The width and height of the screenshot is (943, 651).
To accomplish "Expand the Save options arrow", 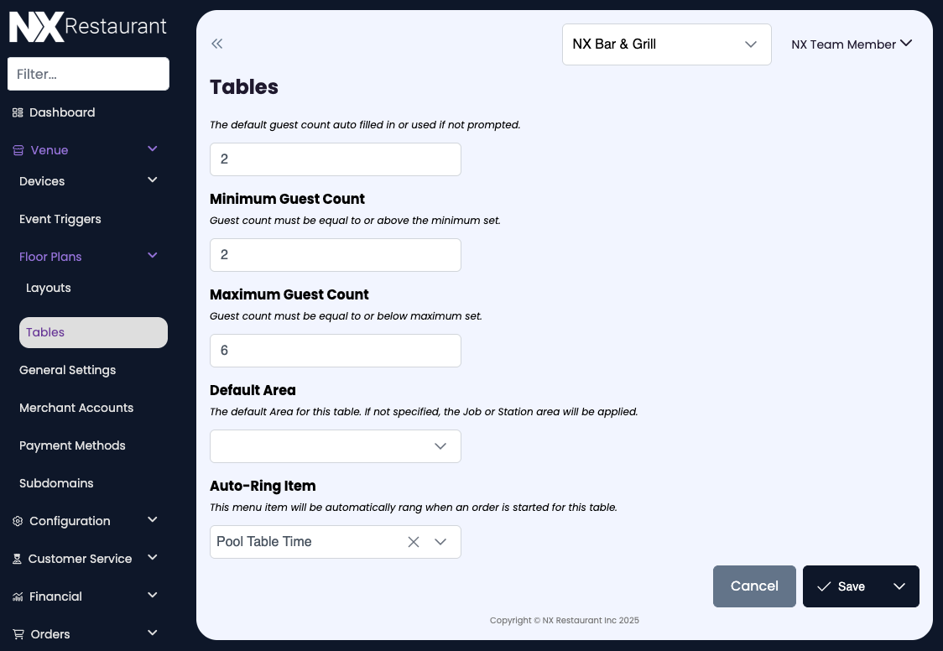I will point(899,586).
